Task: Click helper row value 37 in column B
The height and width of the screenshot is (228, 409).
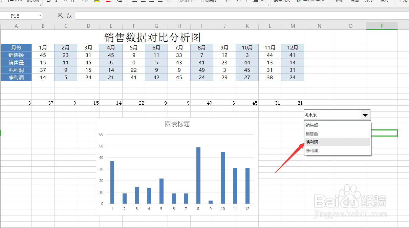Action: click(43, 103)
